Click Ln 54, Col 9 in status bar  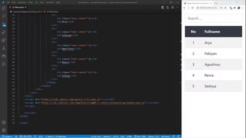click(x=96, y=136)
